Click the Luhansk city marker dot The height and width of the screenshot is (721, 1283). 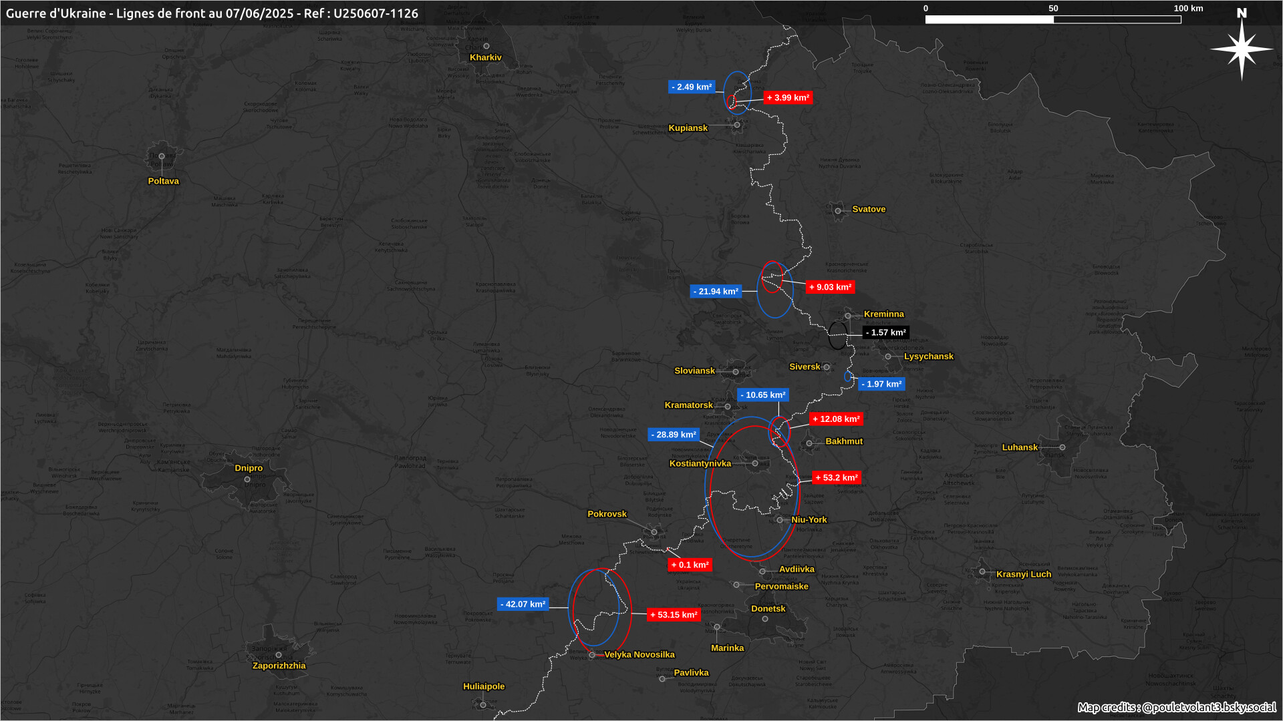pos(1062,447)
